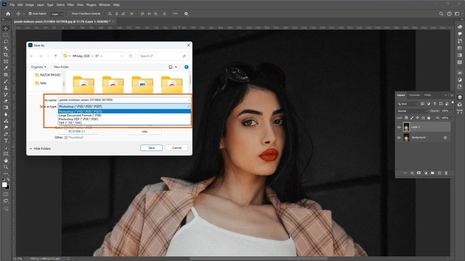Open the Fill dropdown arrow
The image size is (465, 261).
[x=452, y=118]
